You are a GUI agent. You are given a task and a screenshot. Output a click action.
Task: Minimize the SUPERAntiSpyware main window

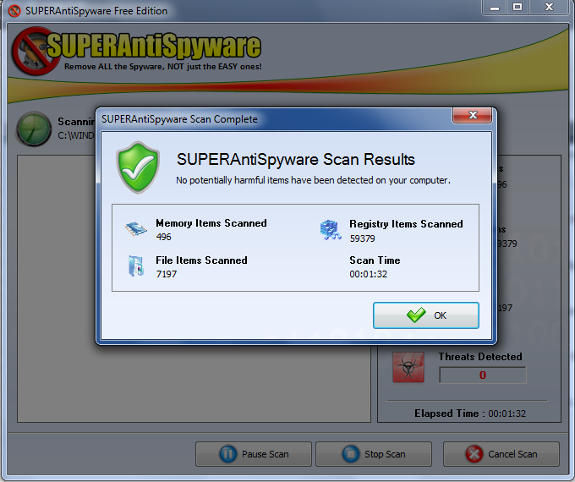pyautogui.click(x=495, y=8)
